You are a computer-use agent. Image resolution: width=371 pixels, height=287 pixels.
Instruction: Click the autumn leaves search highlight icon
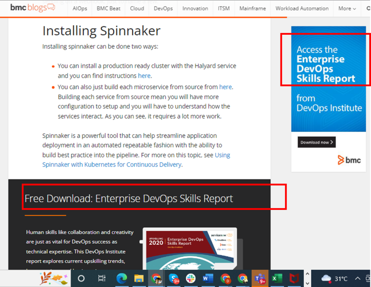(x=54, y=278)
